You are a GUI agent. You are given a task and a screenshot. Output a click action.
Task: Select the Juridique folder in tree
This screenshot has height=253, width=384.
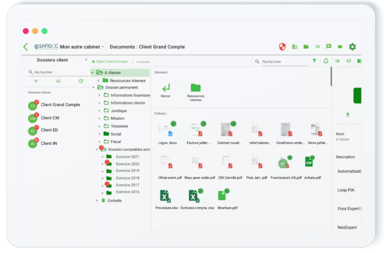pos(119,111)
